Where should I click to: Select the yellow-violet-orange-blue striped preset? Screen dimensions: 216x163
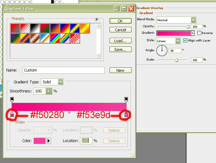point(25,38)
